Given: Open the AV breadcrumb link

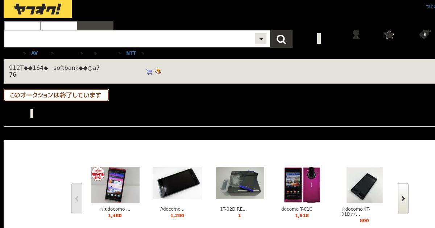Looking at the screenshot, I should pyautogui.click(x=34, y=53).
